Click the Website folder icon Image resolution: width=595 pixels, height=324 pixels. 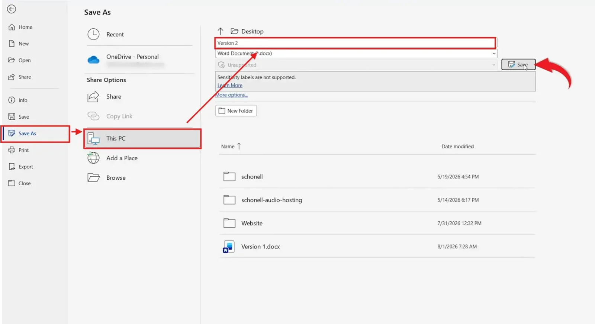click(229, 223)
